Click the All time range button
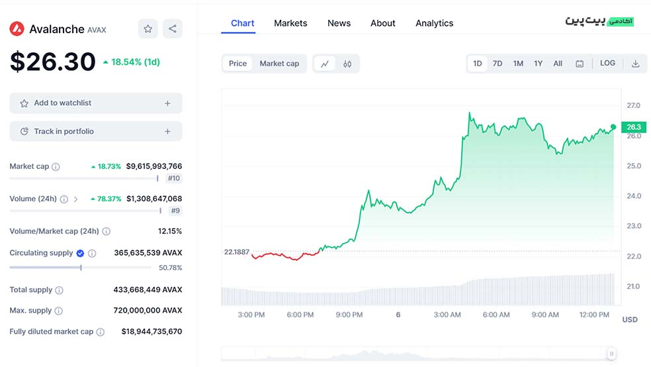The height and width of the screenshot is (367, 651). point(558,64)
